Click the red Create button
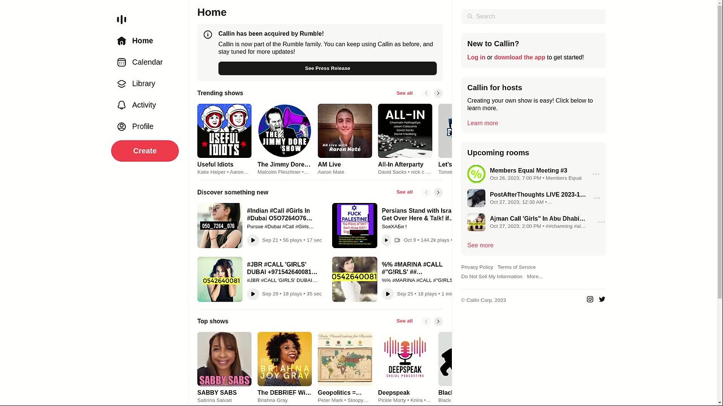 (145, 151)
